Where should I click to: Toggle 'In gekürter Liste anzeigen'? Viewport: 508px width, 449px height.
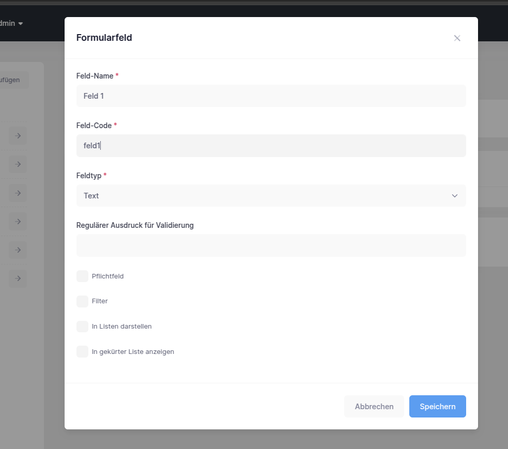click(82, 351)
